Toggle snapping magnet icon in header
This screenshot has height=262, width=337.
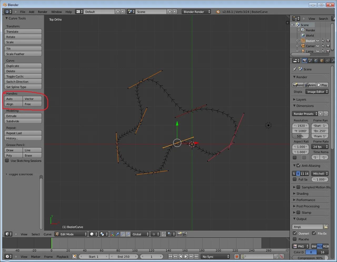pos(163,234)
